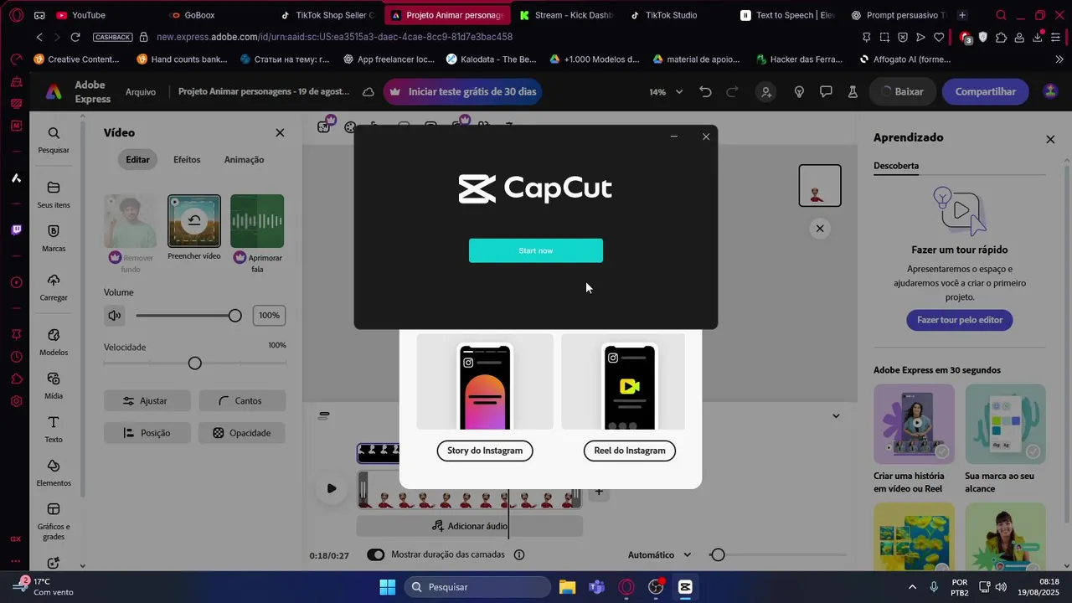This screenshot has height=603, width=1072.
Task: Close the Aprendizado panel
Action: (x=1050, y=139)
